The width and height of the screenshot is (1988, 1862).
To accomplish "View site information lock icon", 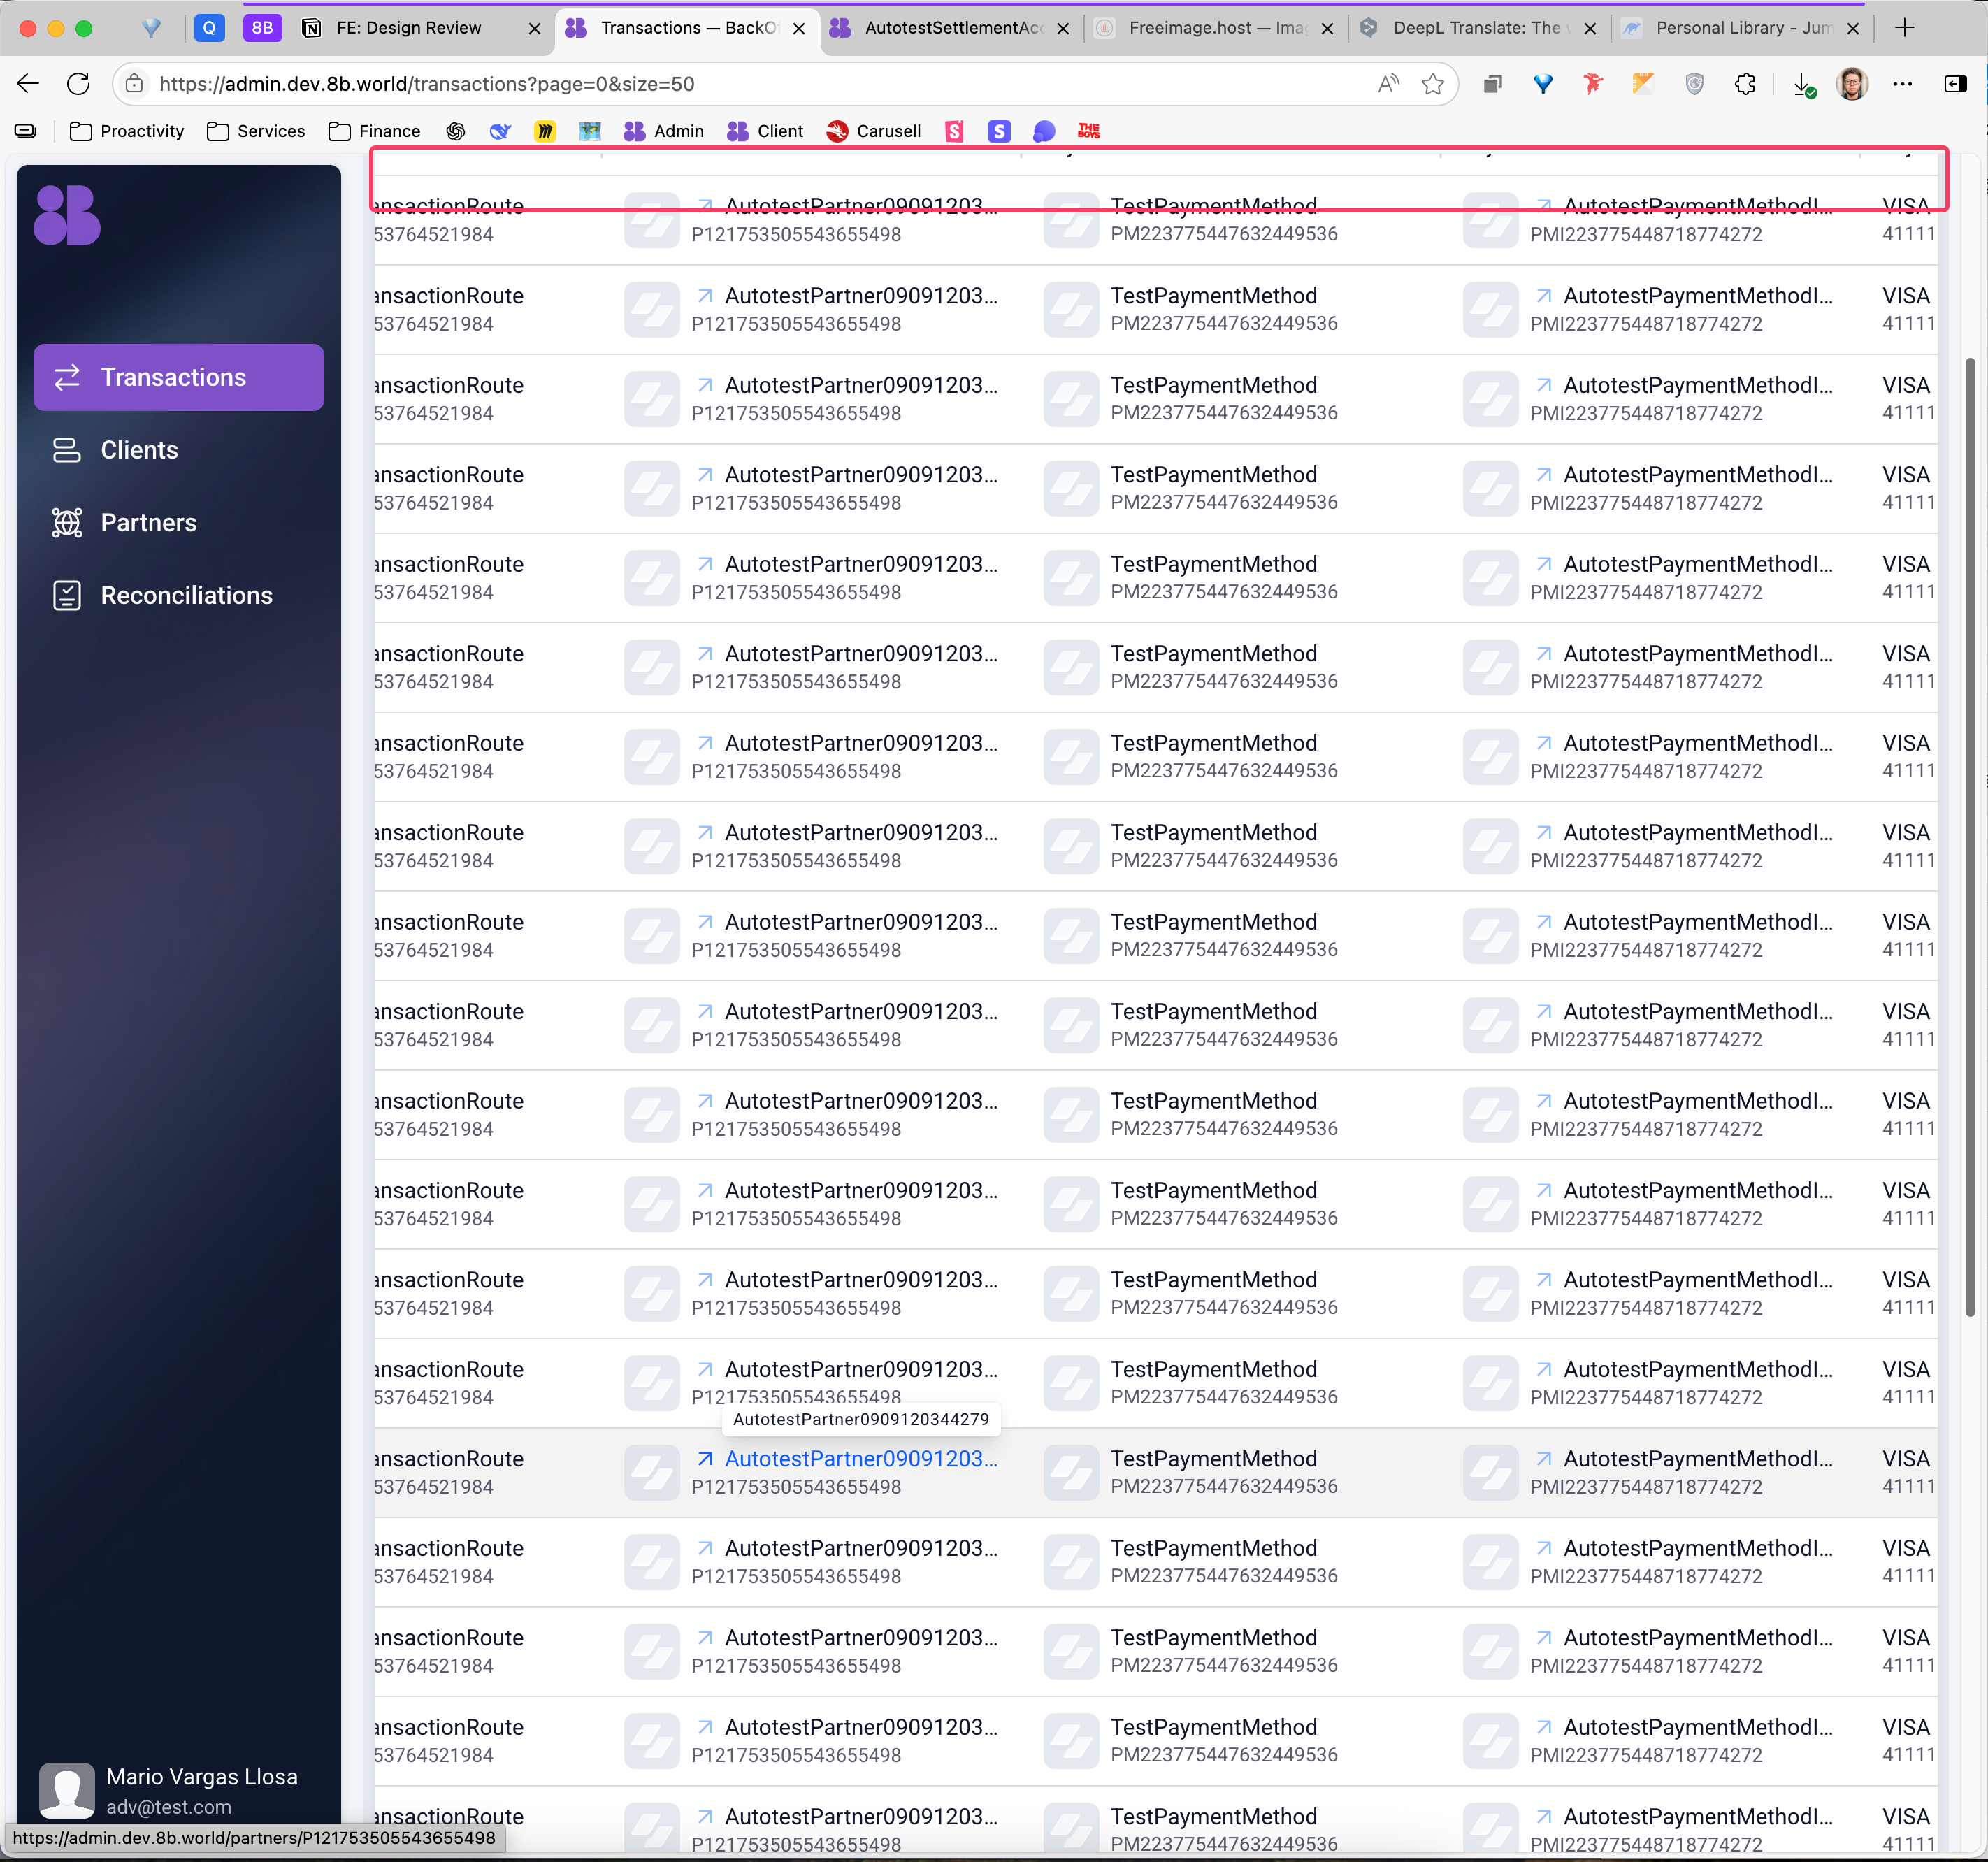I will click(x=135, y=84).
